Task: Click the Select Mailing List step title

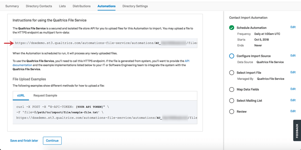Action: point(249,101)
